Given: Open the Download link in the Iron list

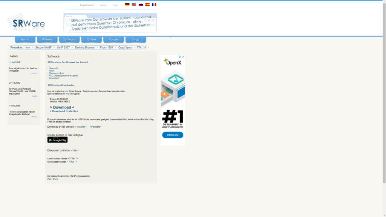Looking at the screenshot, I should click(54, 78).
